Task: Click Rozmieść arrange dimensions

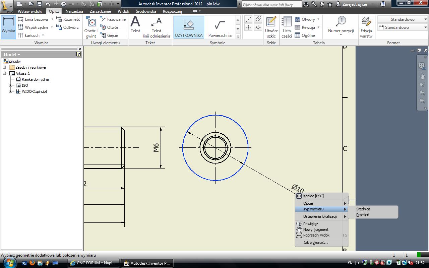Action: pos(68,19)
